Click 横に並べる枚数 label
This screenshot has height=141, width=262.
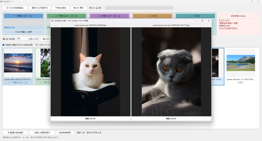[9, 39]
